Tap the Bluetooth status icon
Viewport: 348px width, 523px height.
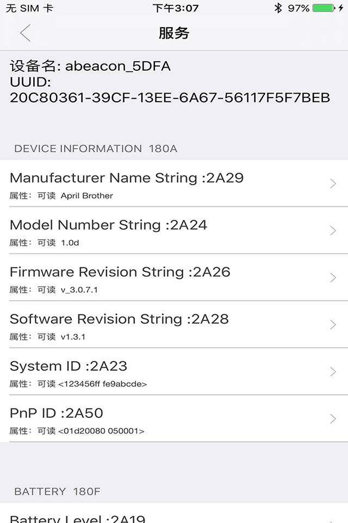278,8
